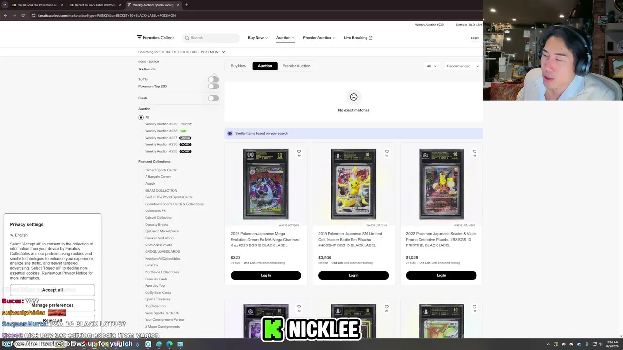
Task: Switch to the Auction results tab
Action: coord(265,66)
